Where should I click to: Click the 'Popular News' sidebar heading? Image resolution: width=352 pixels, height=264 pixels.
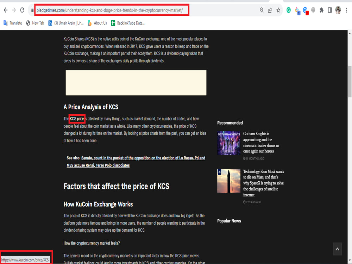(229, 221)
